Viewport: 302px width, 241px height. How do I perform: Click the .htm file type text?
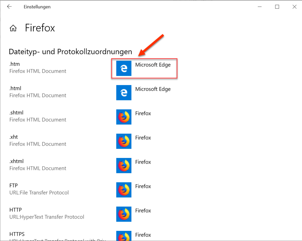15,64
